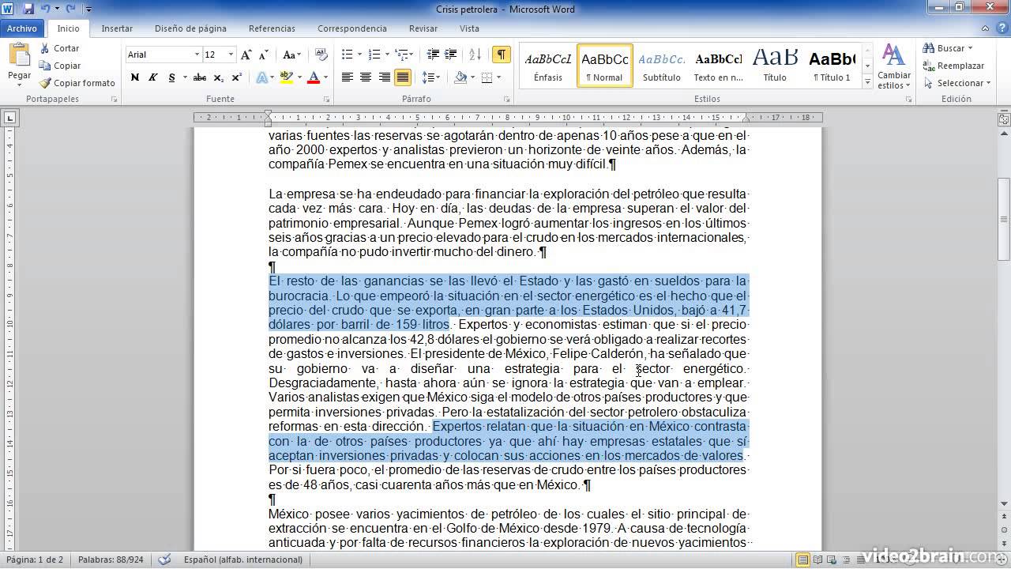Expand the styles gallery more arrow
Screen dimensions: 1011x569
coord(868,82)
